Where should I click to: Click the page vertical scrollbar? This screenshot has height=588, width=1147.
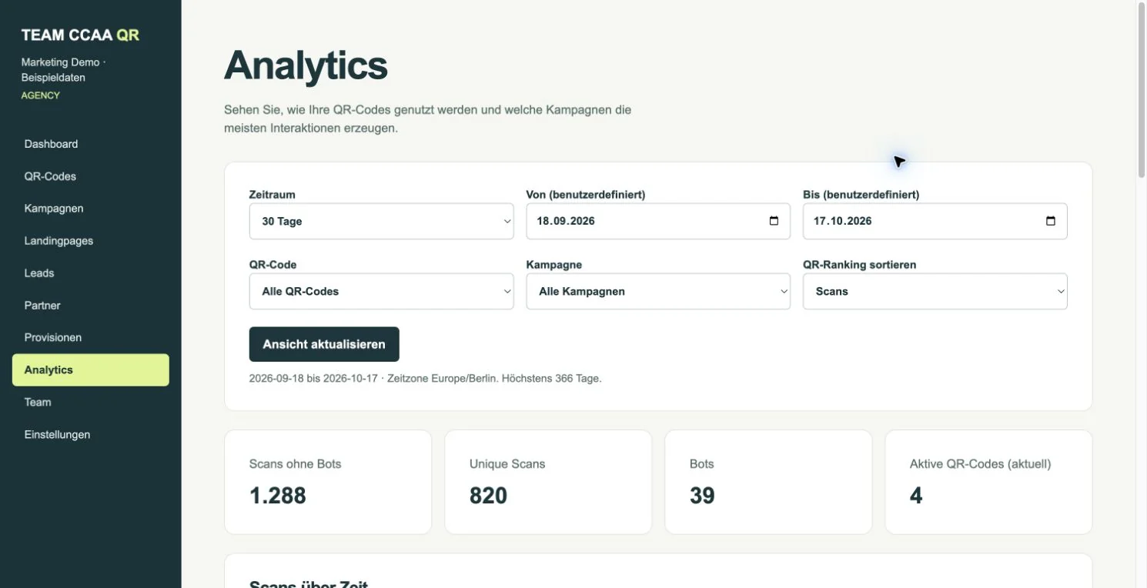[1142, 294]
